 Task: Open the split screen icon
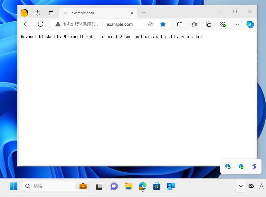pos(180,24)
